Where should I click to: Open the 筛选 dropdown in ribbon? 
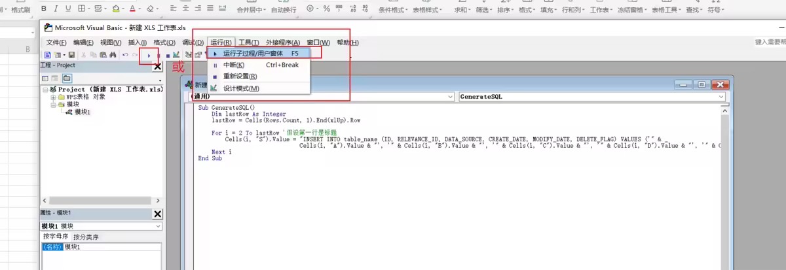484,10
